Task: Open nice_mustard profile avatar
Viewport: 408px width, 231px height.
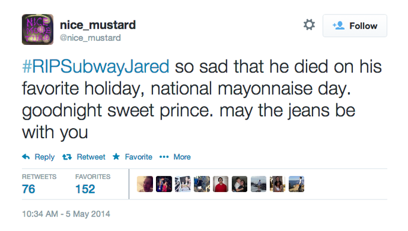Action: 38,29
